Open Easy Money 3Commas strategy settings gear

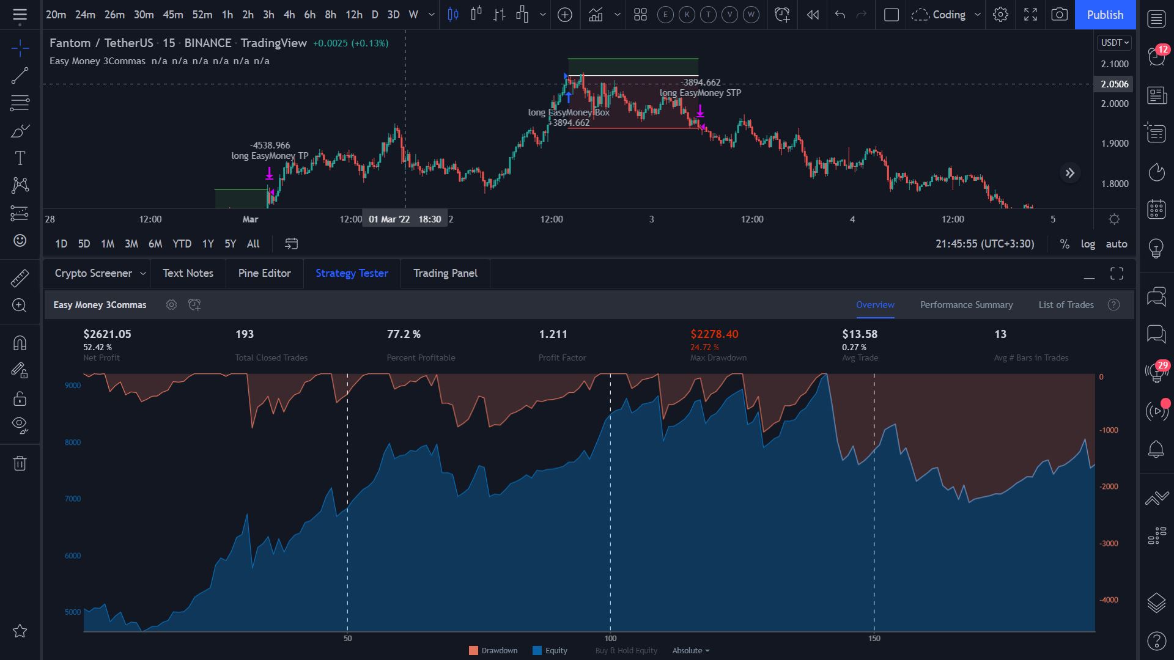(x=171, y=305)
